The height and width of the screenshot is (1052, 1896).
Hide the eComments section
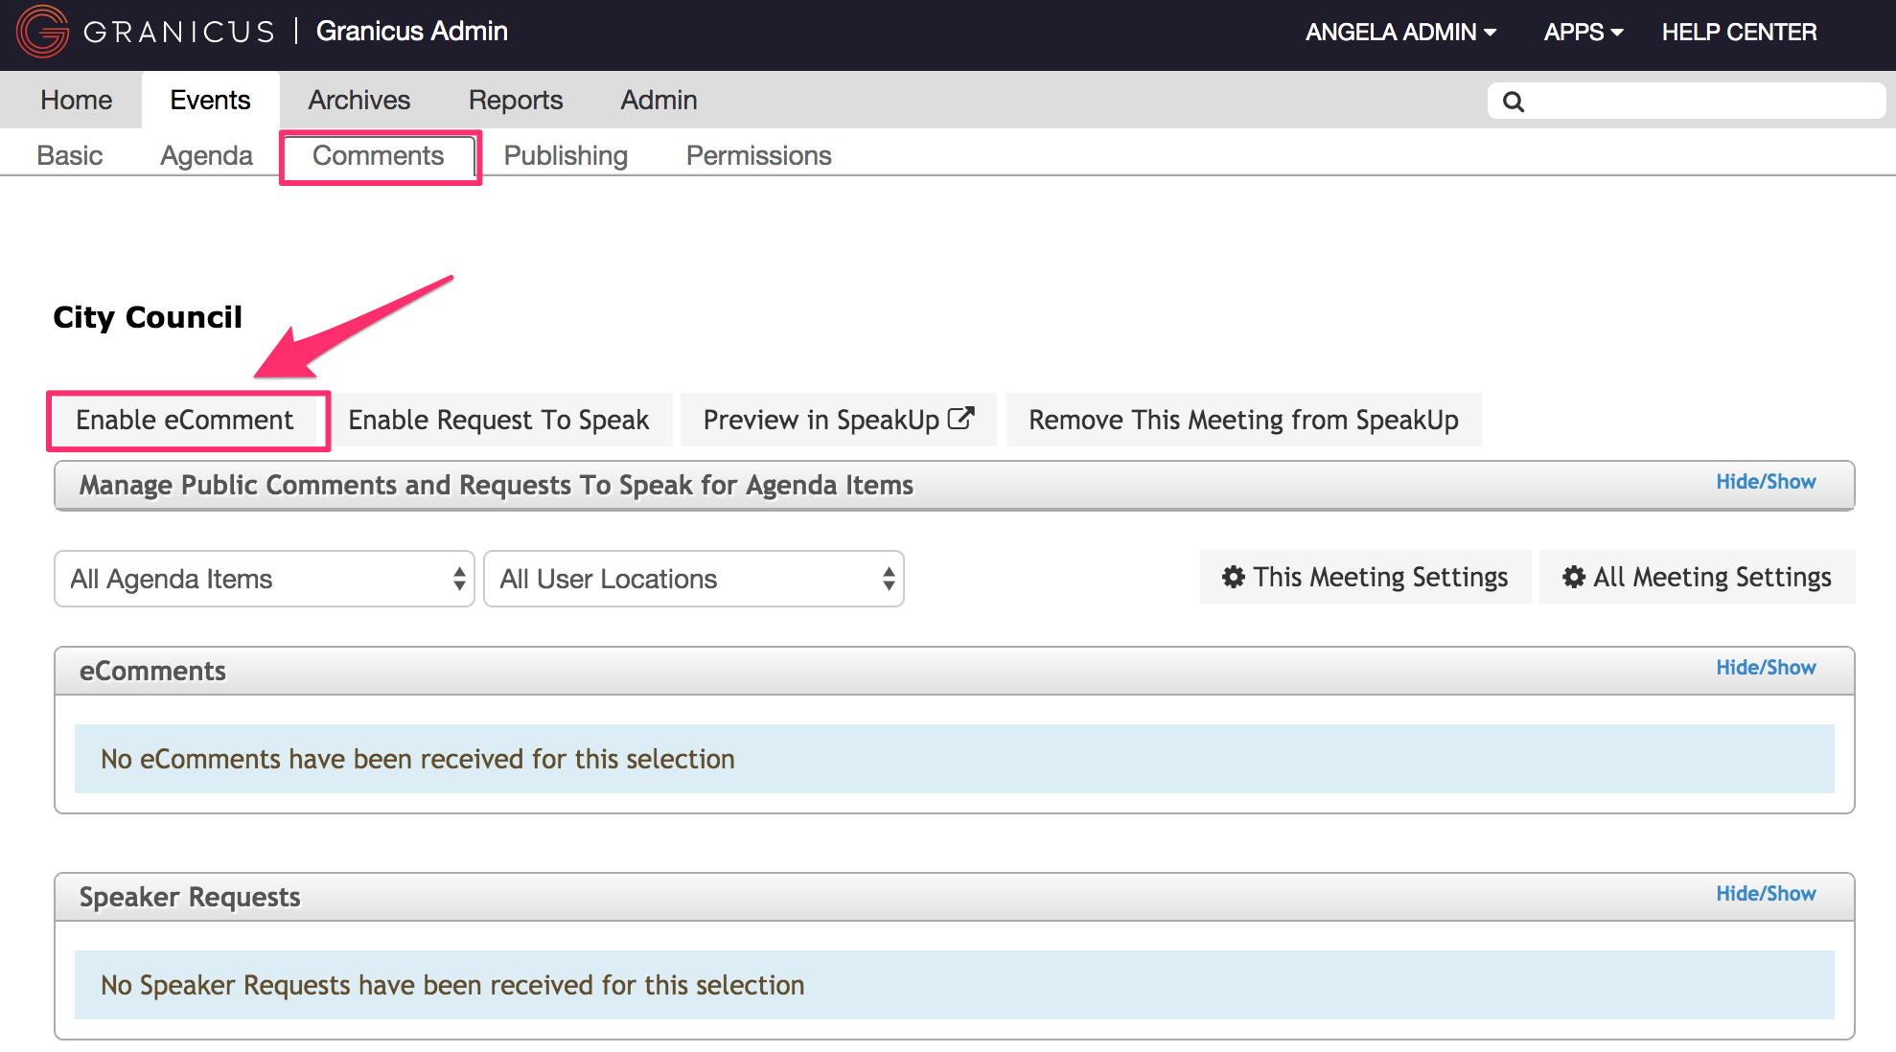(x=1766, y=668)
